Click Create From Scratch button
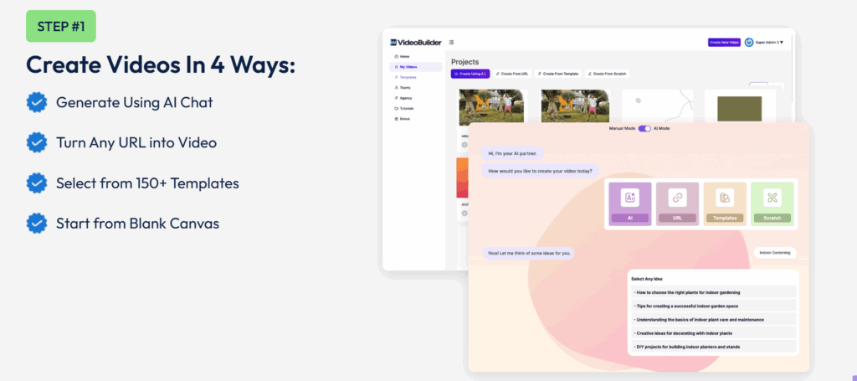The width and height of the screenshot is (857, 381). click(607, 73)
